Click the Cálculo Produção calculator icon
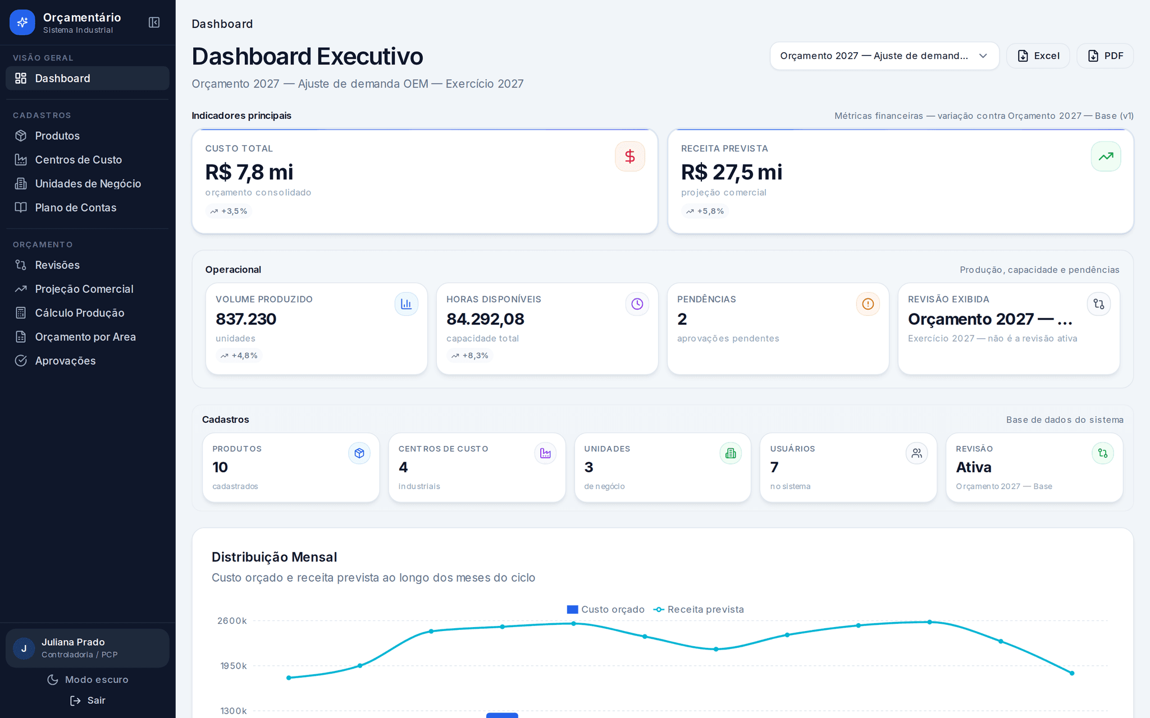1150x718 pixels. click(x=21, y=313)
